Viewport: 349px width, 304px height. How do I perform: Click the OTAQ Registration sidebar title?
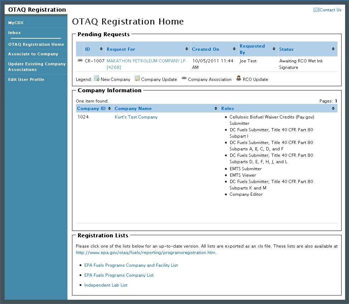click(37, 10)
